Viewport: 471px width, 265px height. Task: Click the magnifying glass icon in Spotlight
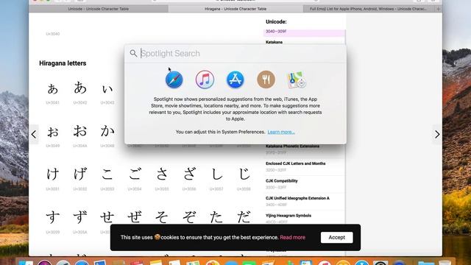pyautogui.click(x=133, y=54)
